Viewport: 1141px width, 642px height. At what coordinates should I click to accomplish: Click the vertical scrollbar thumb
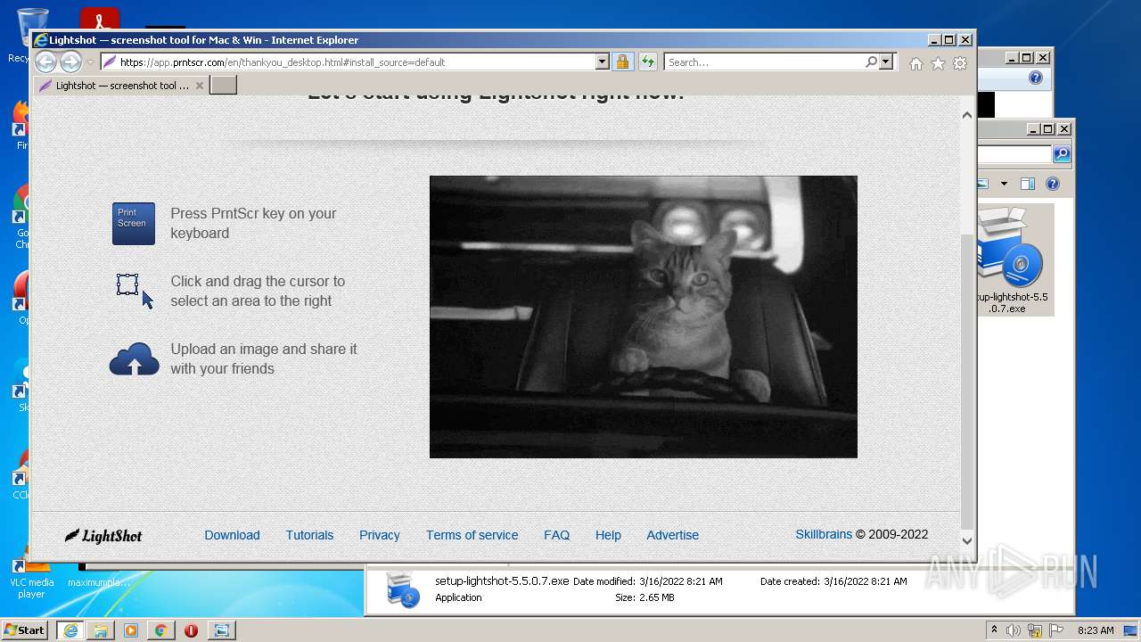(967, 382)
